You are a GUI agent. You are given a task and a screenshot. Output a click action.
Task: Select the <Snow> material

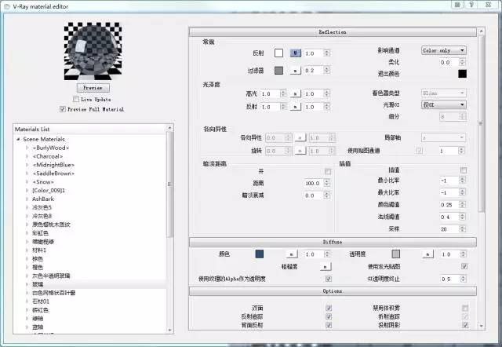click(43, 182)
